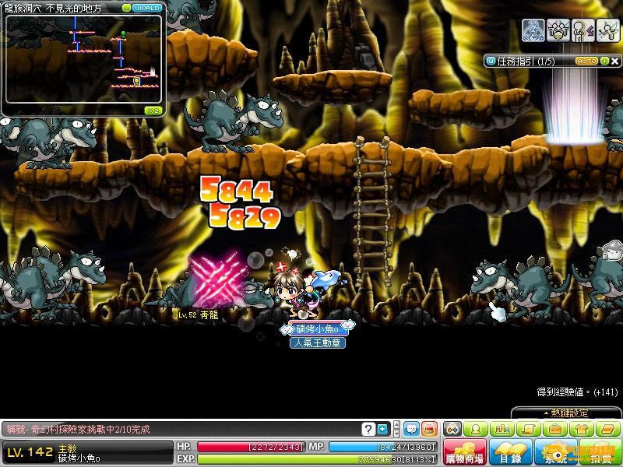Open the quest scroll shortcut icon
Viewport: 623px width, 467px height.
[x=528, y=429]
